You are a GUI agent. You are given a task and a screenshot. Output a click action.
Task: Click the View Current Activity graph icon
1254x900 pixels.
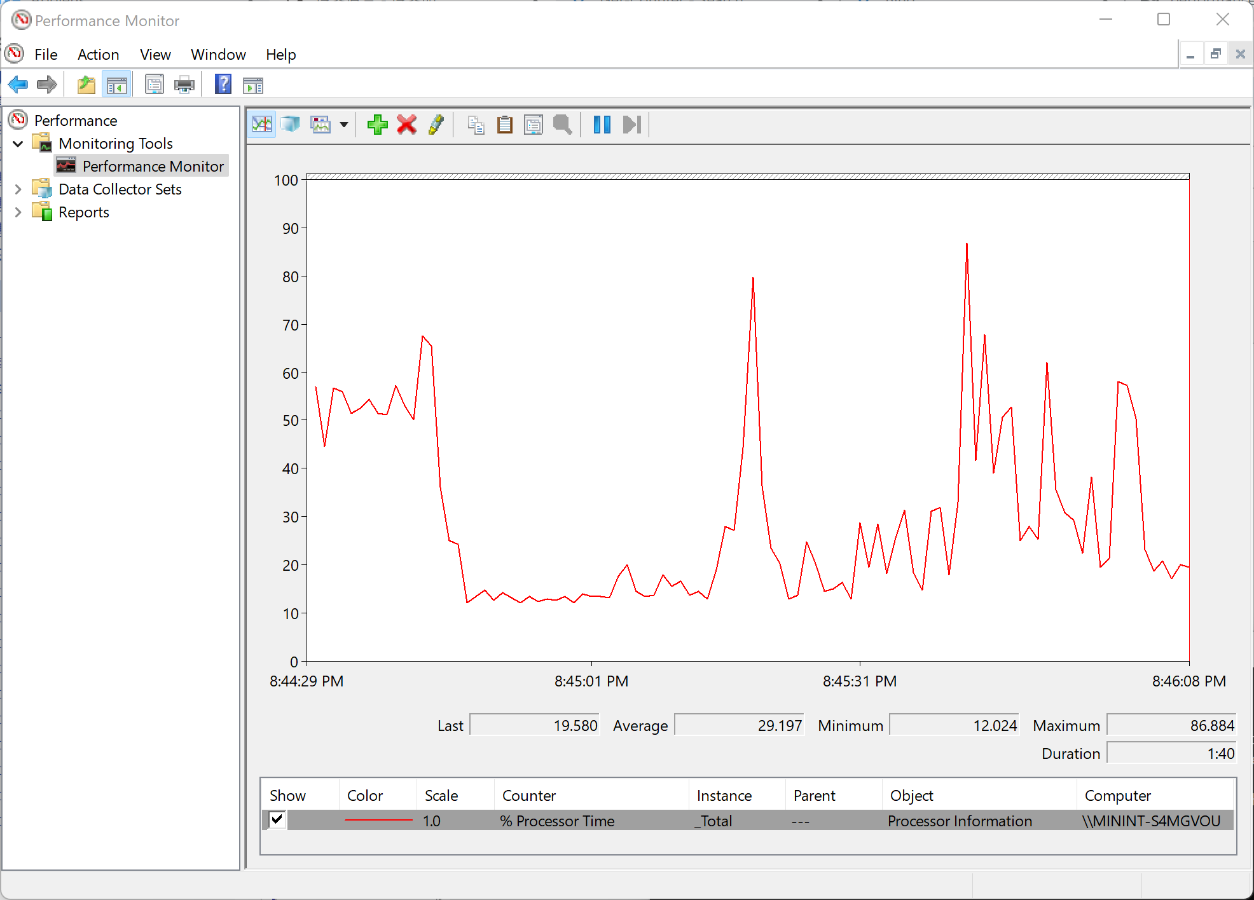261,125
